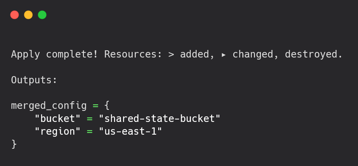The width and height of the screenshot is (358, 166).
Task: Select the "shared-state-bucket" value
Action: pyautogui.click(x=159, y=118)
